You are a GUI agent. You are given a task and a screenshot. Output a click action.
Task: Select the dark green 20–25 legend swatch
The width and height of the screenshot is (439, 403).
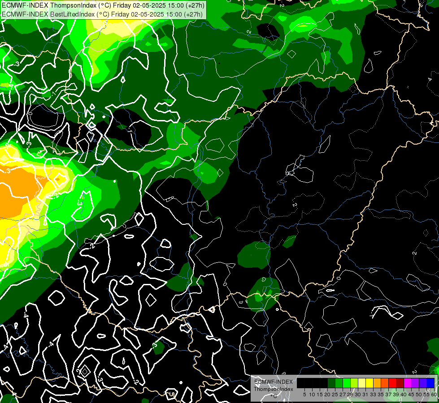331,383
